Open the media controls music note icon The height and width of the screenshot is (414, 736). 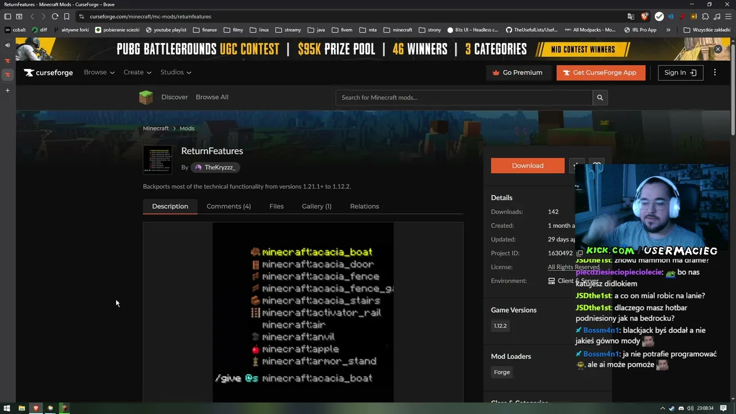(717, 17)
